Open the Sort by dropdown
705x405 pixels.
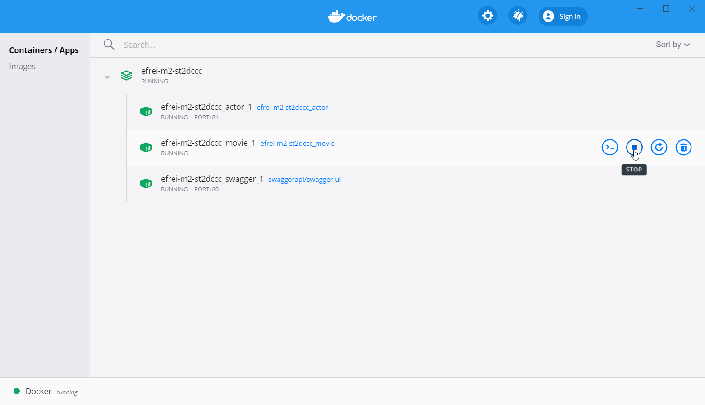tap(673, 45)
